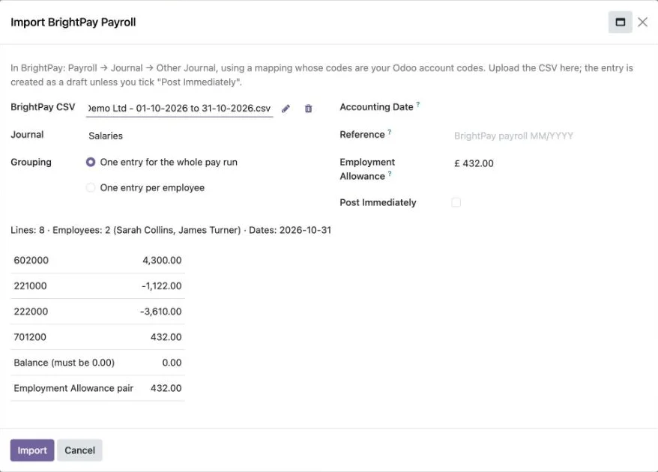This screenshot has height=472, width=658.
Task: Click 'Balance (must be 0.00)' label
Action: click(64, 363)
